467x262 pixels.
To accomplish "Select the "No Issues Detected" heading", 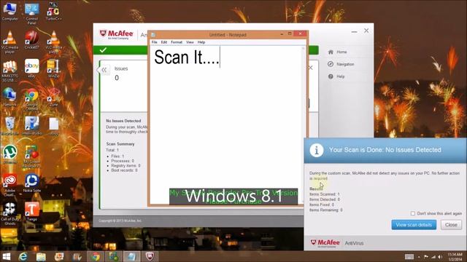I will point(123,121).
